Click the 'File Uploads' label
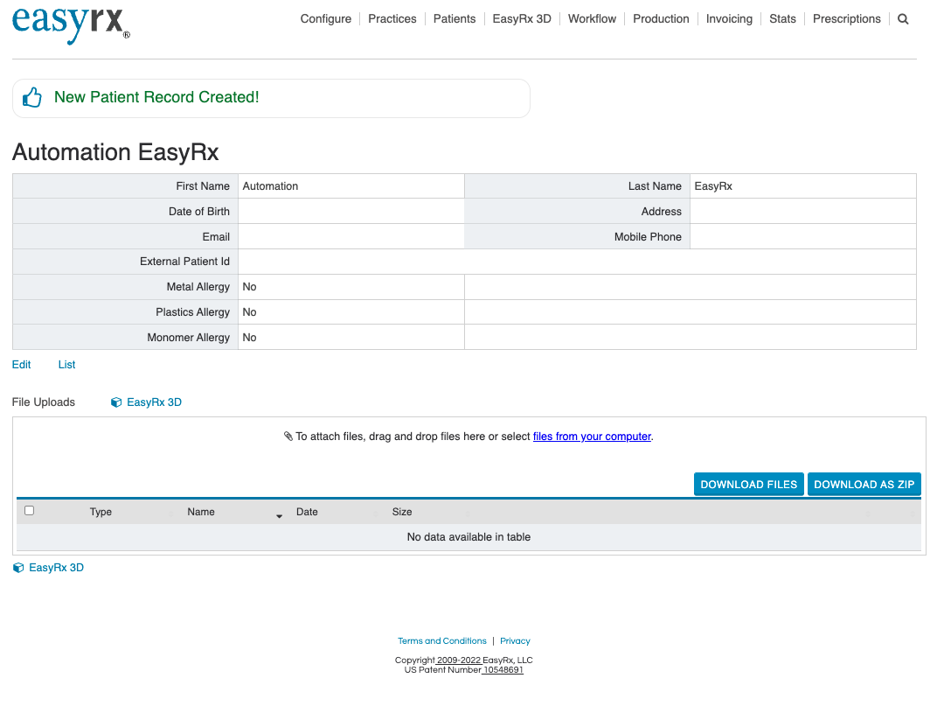937x713 pixels. click(44, 402)
